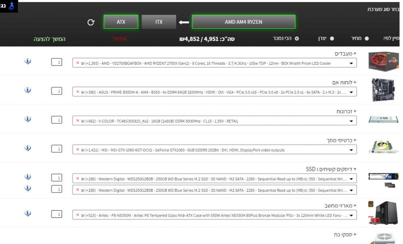Click the quantity field in the Antec case row
The image size is (403, 244).
point(56,214)
